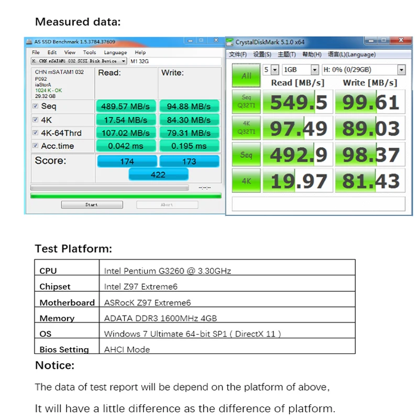The height and width of the screenshot is (419, 419).
Task: Click the 81.43 write result
Action: [370, 181]
